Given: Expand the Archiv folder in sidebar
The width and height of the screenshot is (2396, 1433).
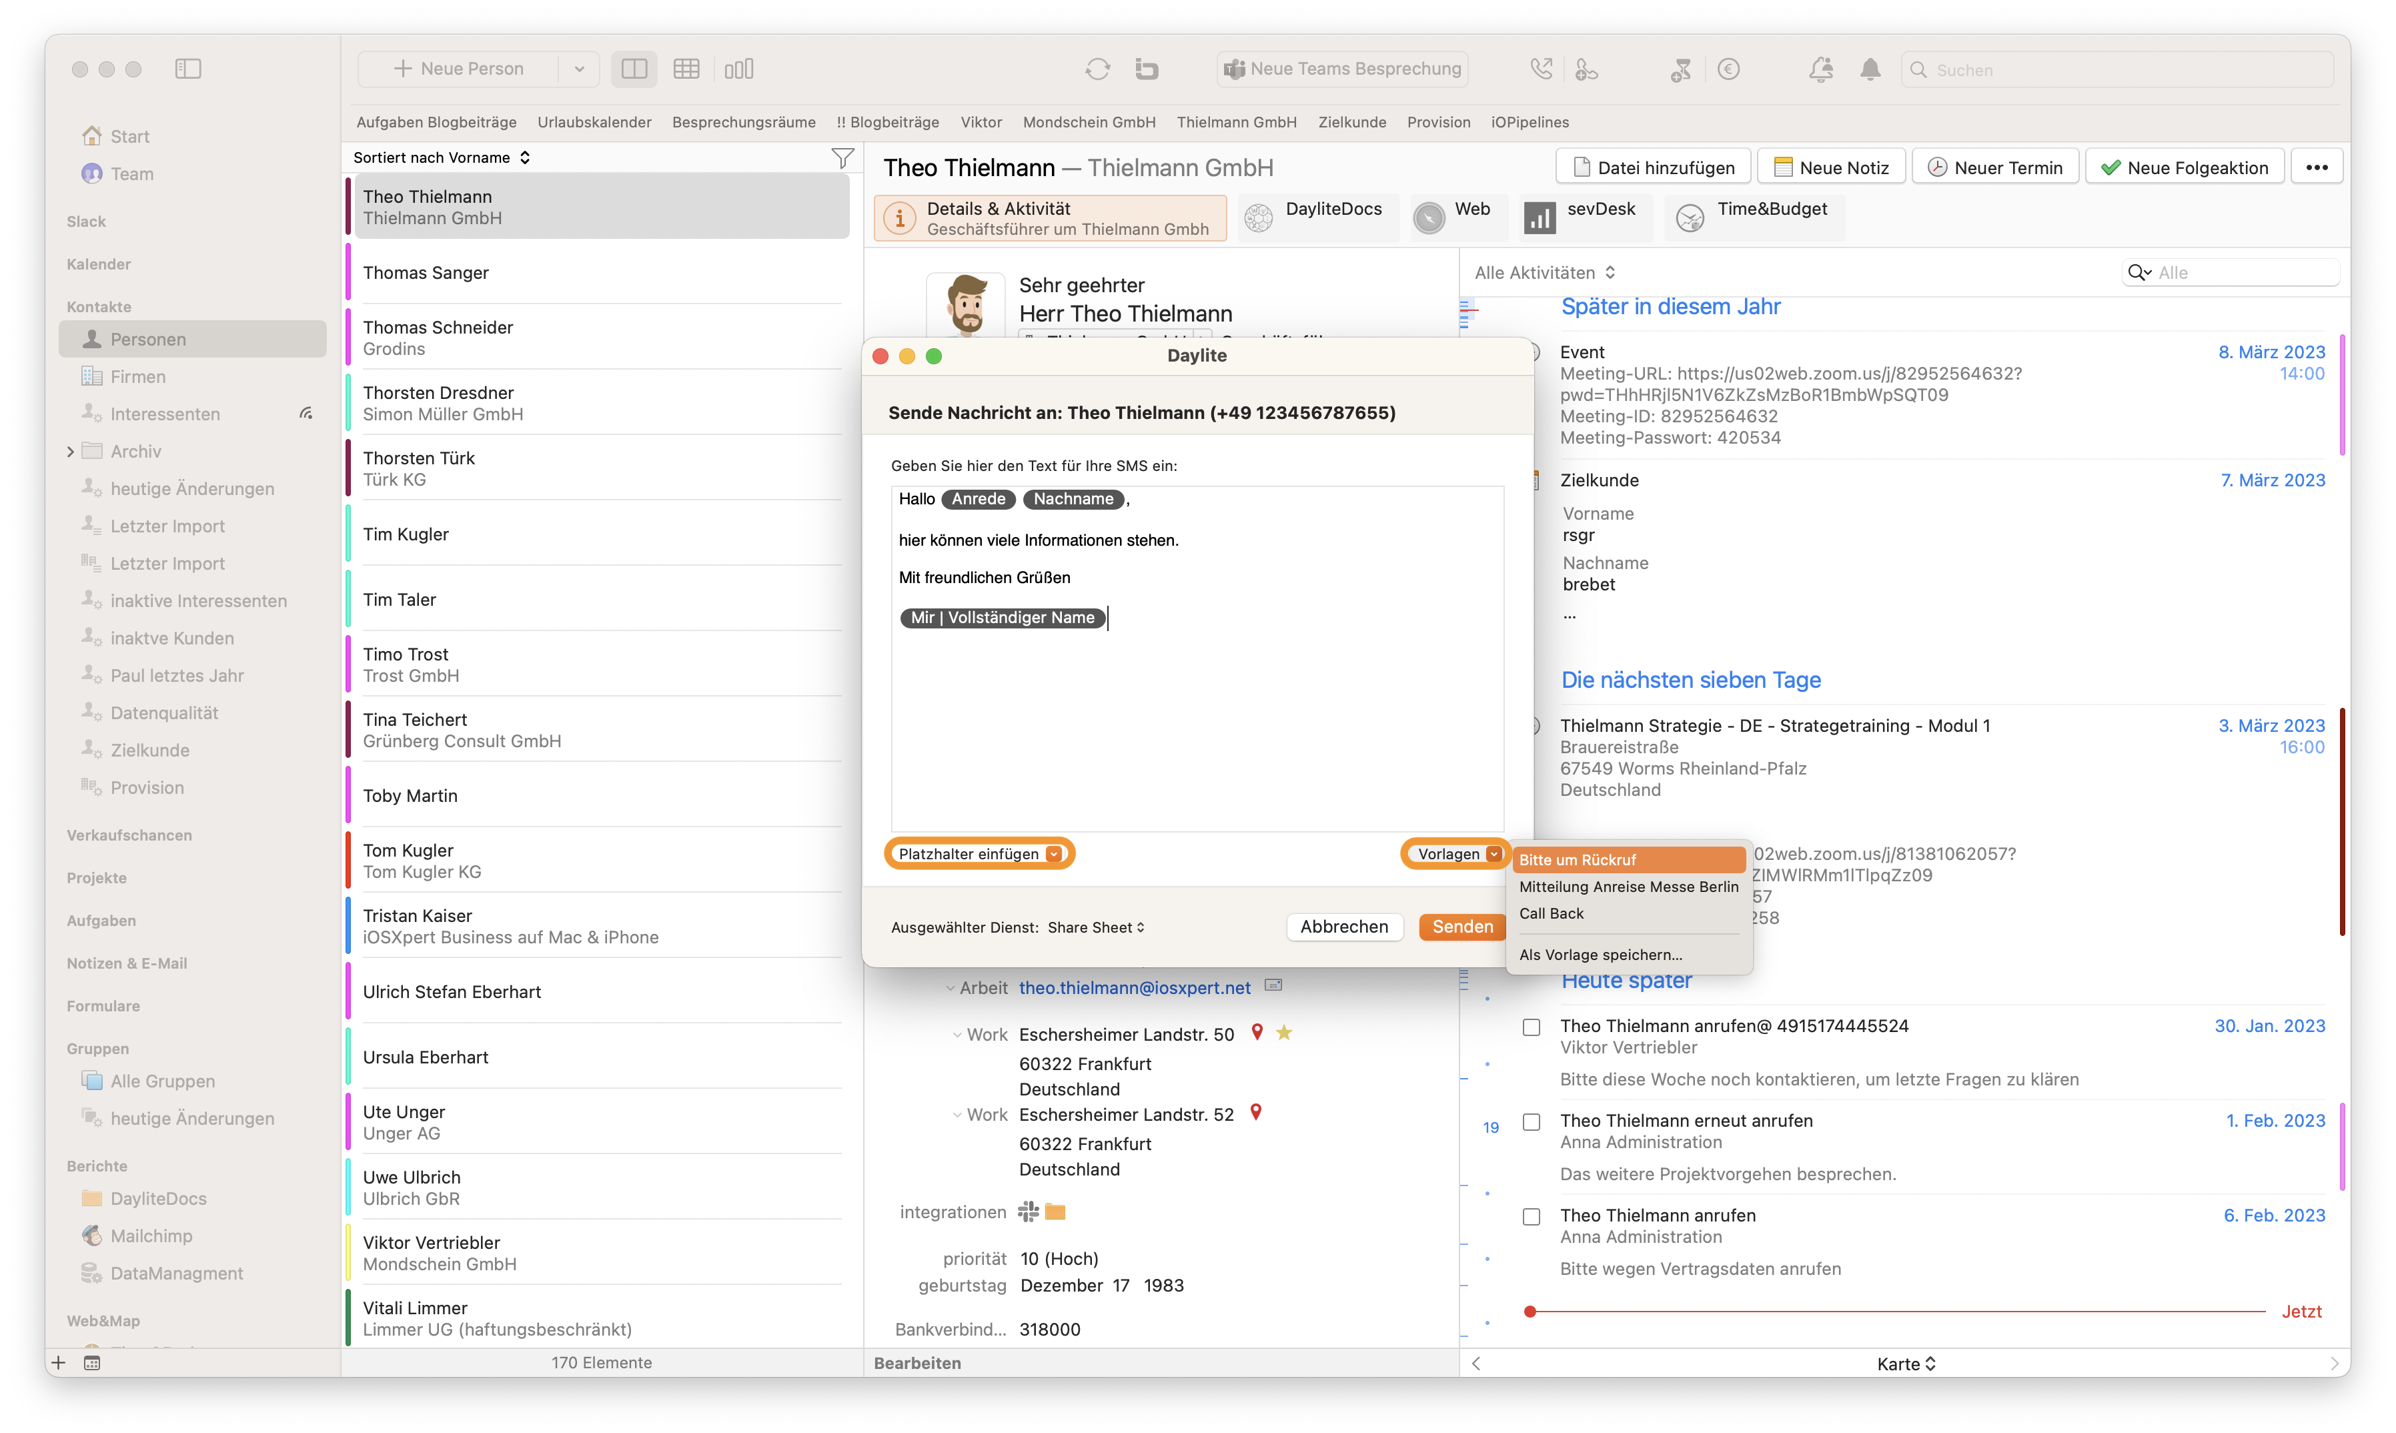Looking at the screenshot, I should pyautogui.click(x=71, y=451).
